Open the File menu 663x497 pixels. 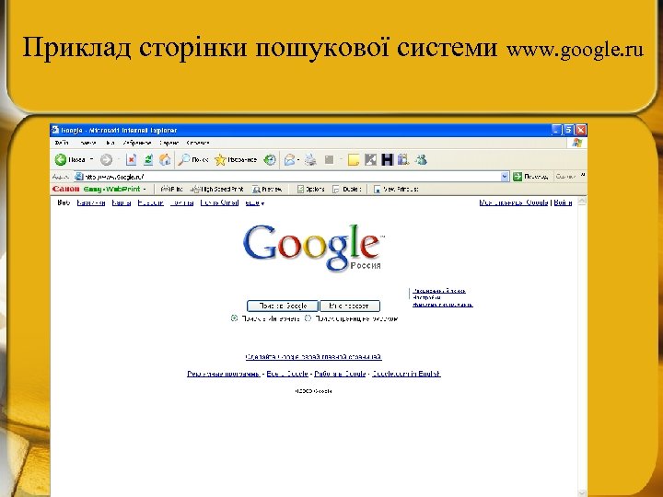click(x=63, y=143)
